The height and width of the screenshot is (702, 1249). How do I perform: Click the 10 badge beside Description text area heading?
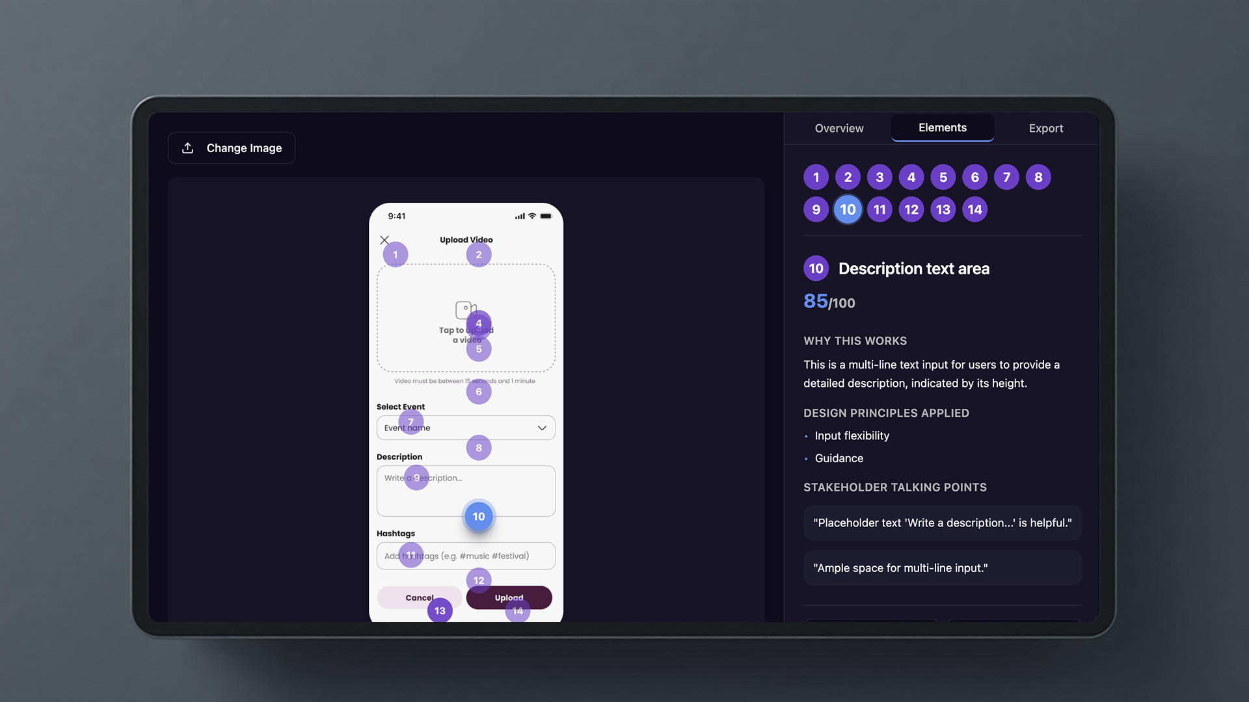(816, 268)
